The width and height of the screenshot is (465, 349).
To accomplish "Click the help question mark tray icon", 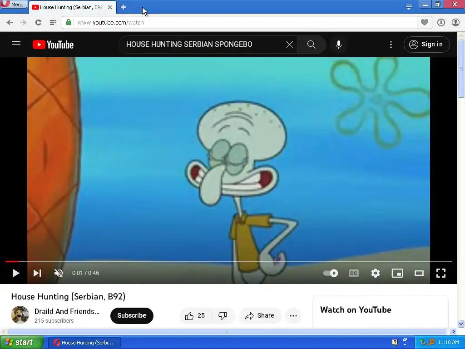I will click(395, 343).
